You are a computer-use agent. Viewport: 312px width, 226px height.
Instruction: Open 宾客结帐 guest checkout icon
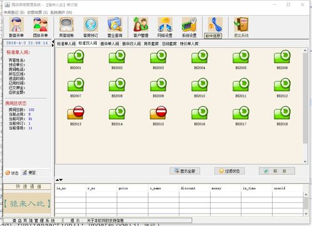66,27
